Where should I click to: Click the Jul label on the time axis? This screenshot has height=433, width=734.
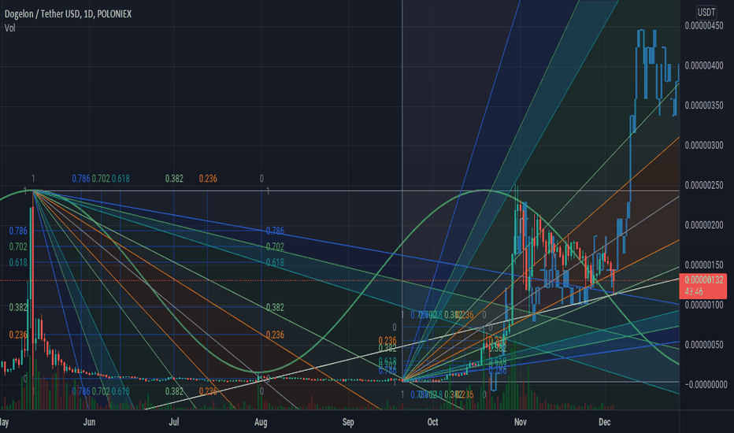pyautogui.click(x=174, y=422)
